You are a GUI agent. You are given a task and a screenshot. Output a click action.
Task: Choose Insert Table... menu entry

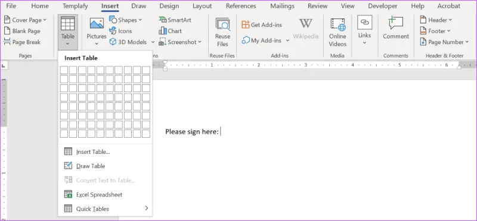pos(106,152)
